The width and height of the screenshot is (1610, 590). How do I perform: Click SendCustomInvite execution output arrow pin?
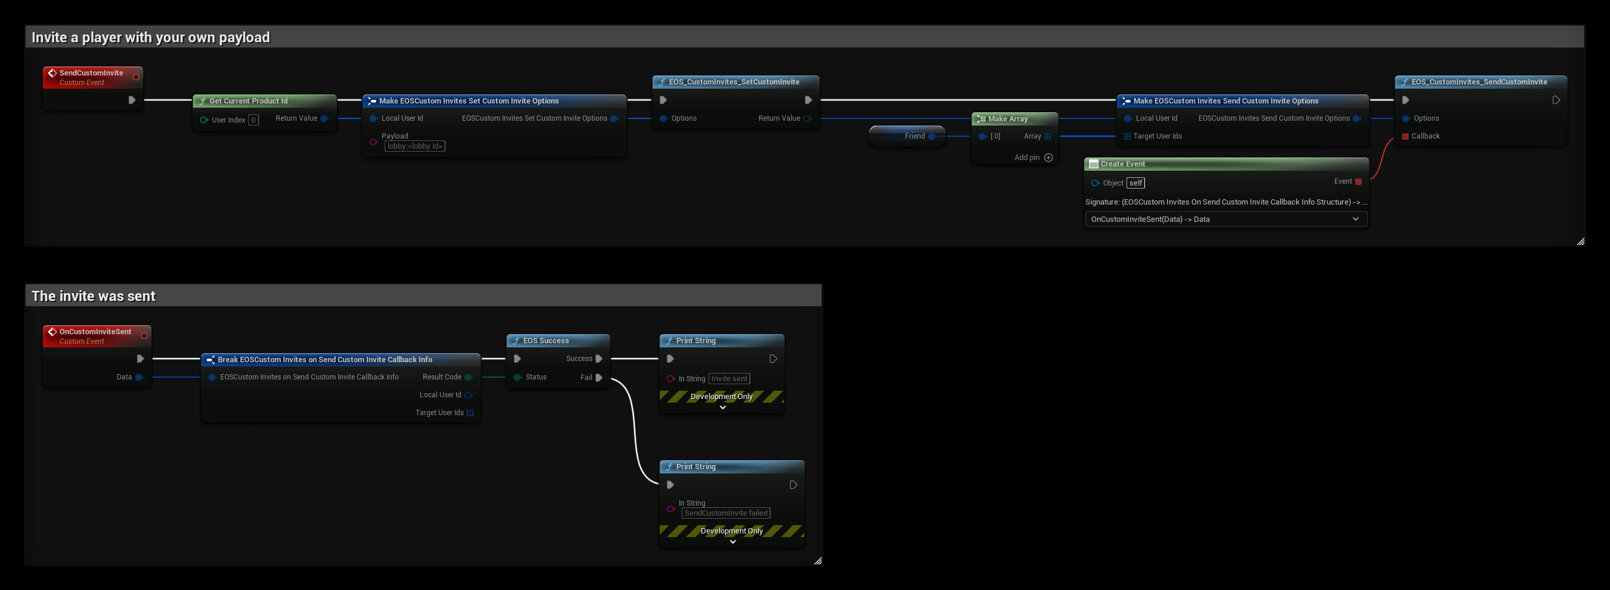[x=132, y=100]
